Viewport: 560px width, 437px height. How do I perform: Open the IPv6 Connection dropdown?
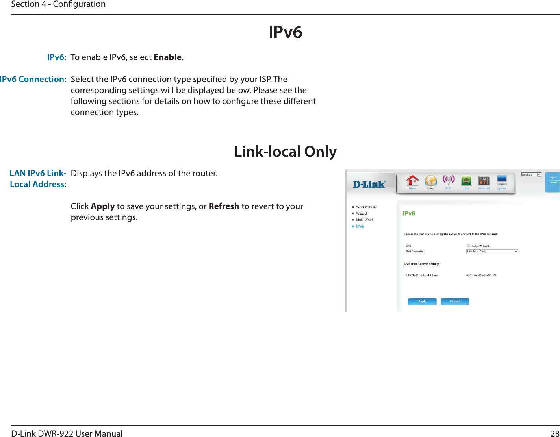point(492,252)
